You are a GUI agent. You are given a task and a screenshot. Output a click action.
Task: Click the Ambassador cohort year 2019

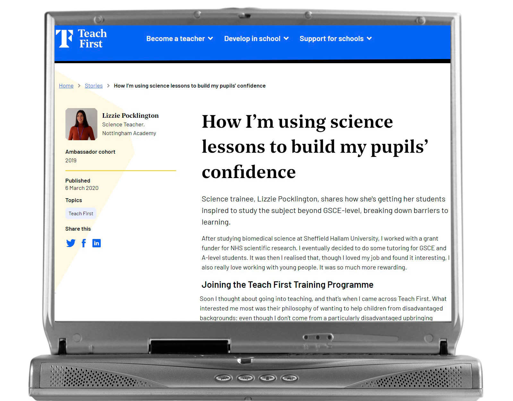click(71, 160)
